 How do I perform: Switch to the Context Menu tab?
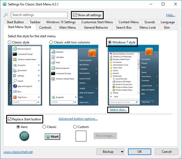click(129, 22)
